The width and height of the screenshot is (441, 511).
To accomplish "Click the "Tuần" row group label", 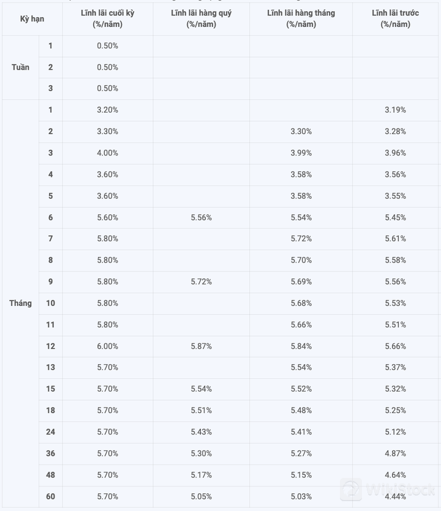I will point(20,67).
